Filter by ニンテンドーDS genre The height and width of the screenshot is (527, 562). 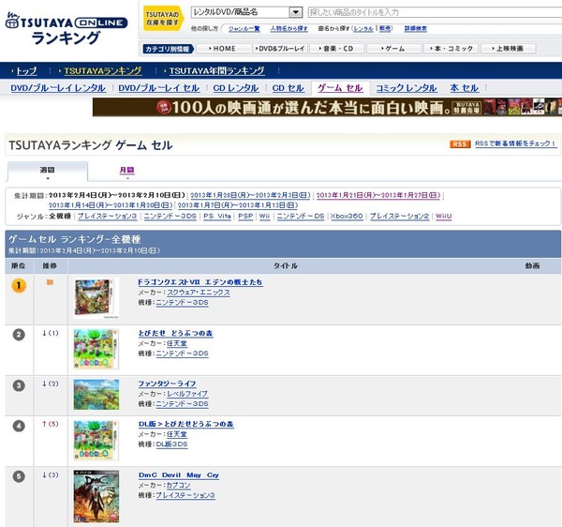click(x=301, y=217)
